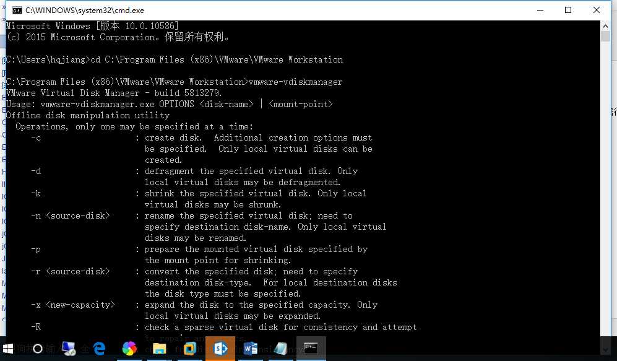Click "defragment the specified virtual disk" text
The height and width of the screenshot is (361, 617).
(x=237, y=172)
